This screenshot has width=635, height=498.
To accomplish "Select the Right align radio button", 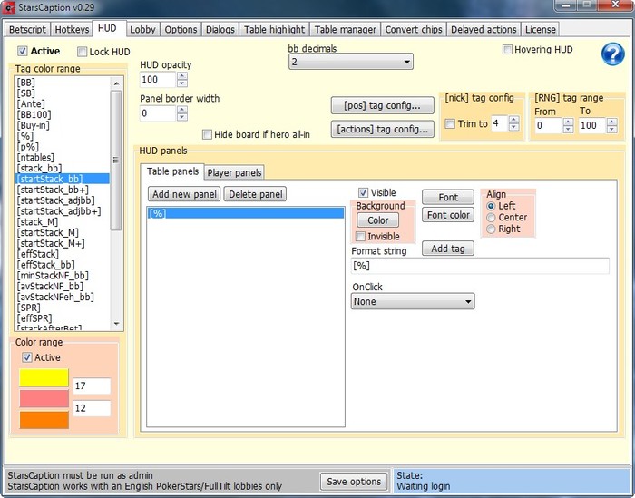I will [x=491, y=229].
